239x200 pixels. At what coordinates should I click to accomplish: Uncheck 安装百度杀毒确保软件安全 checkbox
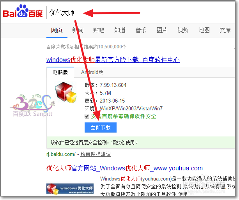tap(87, 116)
